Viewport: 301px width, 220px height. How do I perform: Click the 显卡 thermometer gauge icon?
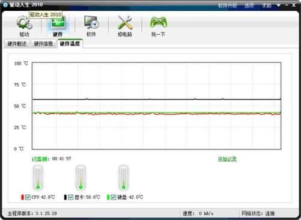click(x=81, y=178)
